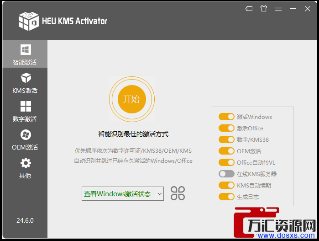
Task: Click the version number 24.6.0
Action: pos(25,220)
